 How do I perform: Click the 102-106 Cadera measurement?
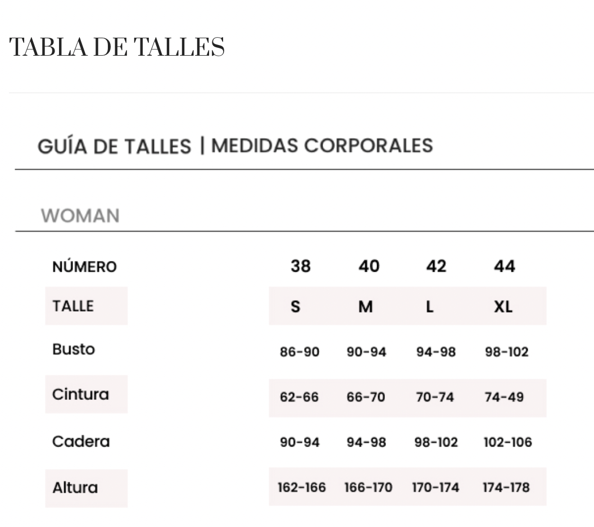pyautogui.click(x=507, y=443)
